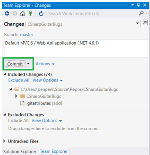Expand the Untracked Files section
Screen dimensions: 150x155
[4, 141]
